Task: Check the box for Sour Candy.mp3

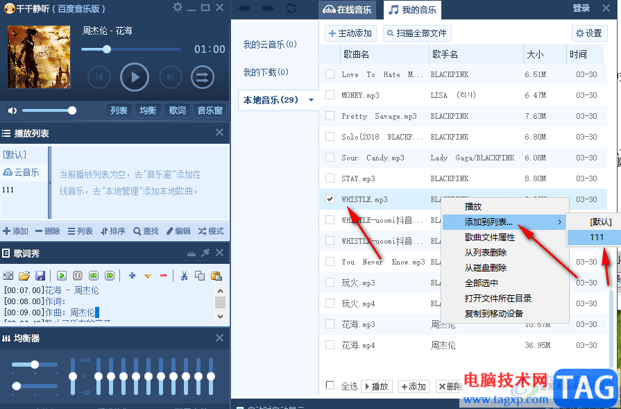Action: pos(330,158)
